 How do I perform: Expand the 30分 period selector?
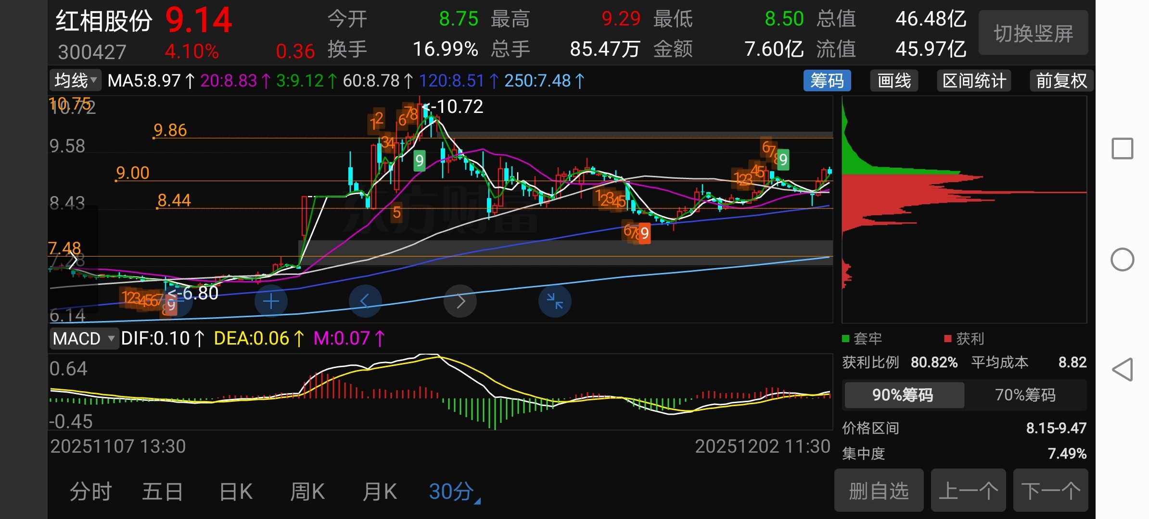click(x=453, y=492)
